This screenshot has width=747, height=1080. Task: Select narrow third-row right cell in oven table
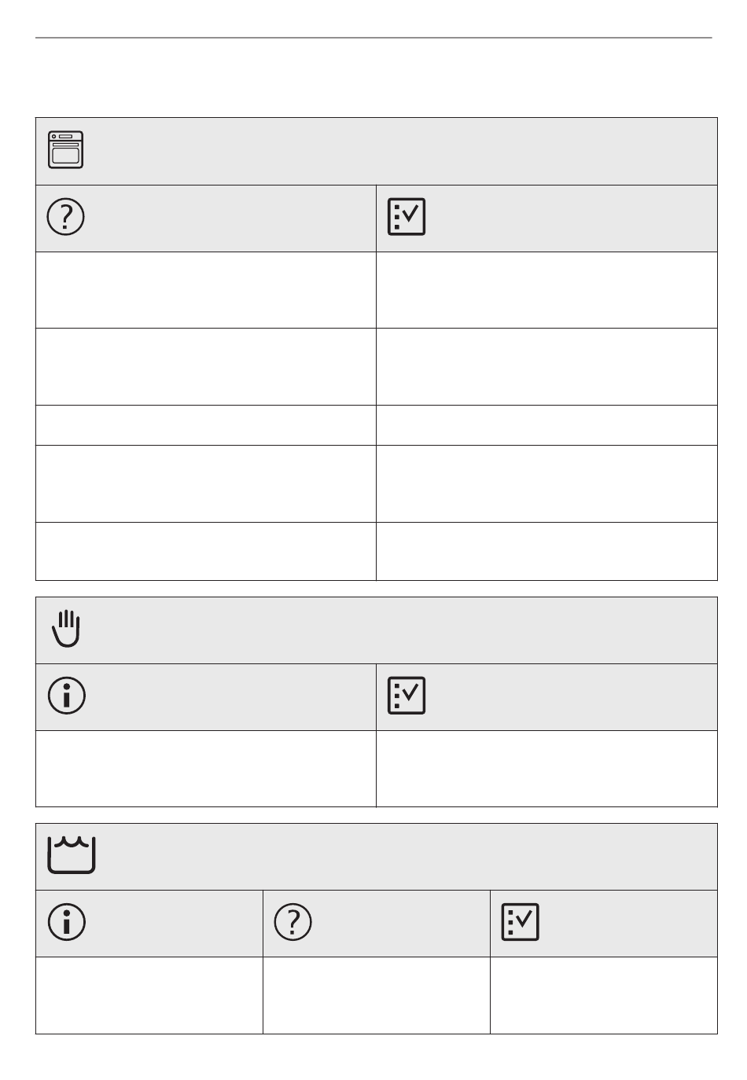[546, 425]
